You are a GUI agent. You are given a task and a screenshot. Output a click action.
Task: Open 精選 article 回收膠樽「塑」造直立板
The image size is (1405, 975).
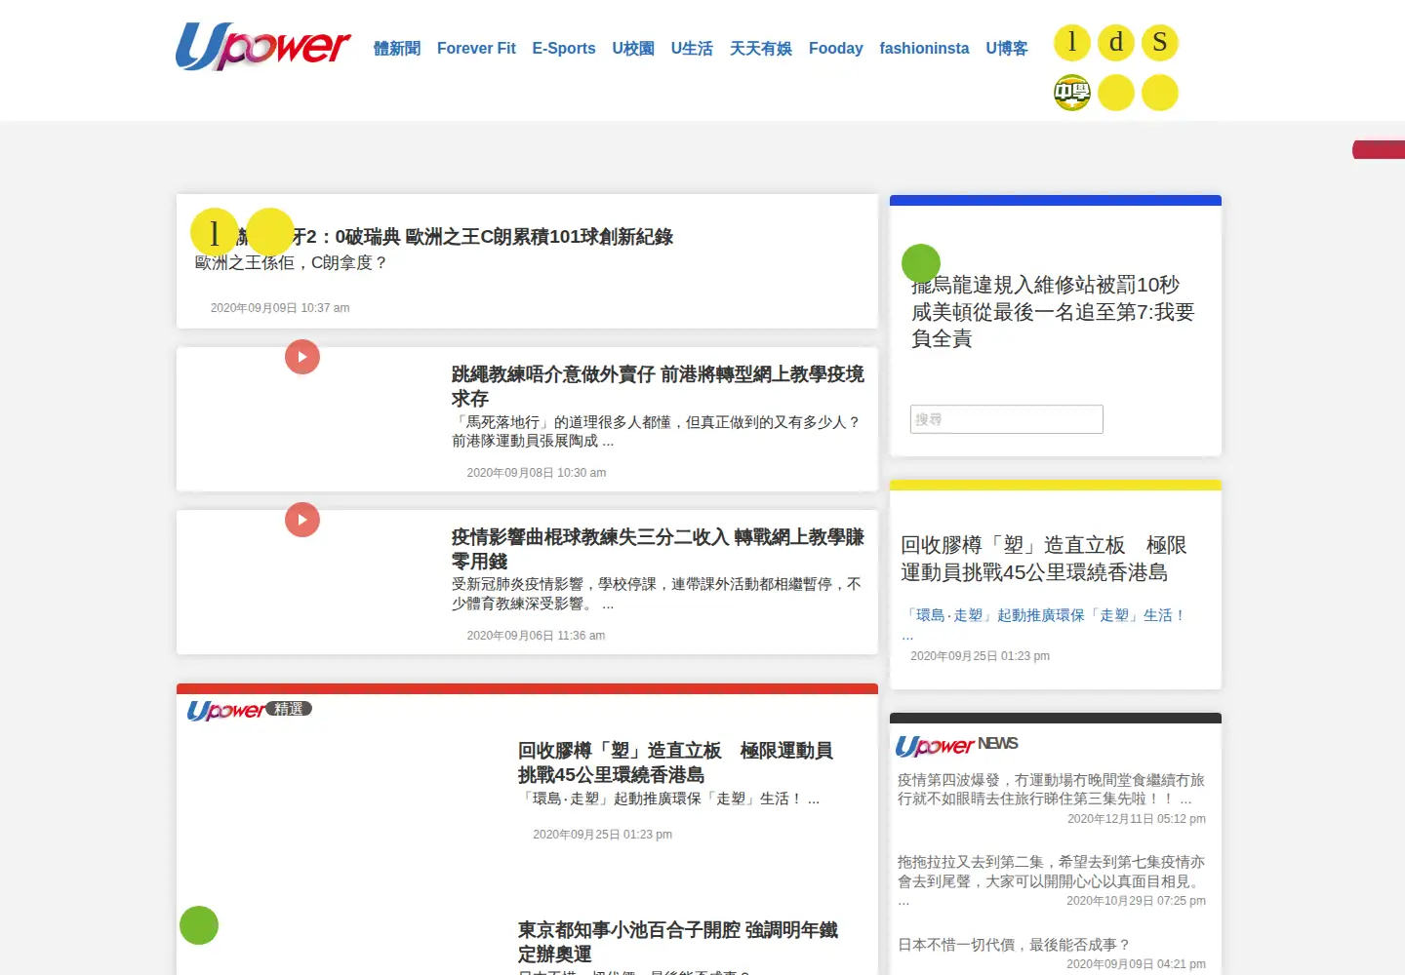click(x=675, y=762)
